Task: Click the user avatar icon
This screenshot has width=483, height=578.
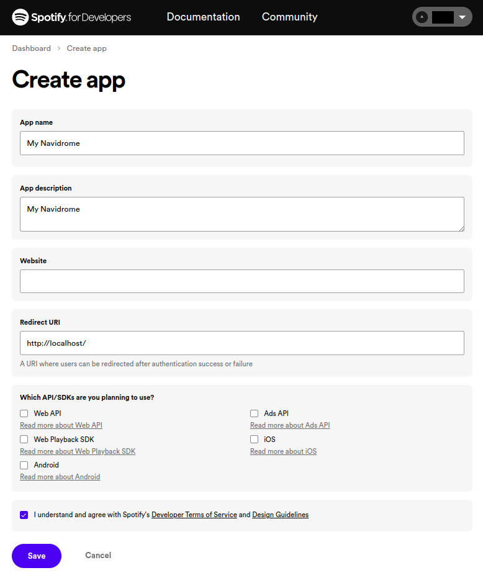Action: 422,17
